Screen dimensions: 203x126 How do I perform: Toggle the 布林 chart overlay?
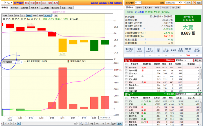(x=35, y=15)
